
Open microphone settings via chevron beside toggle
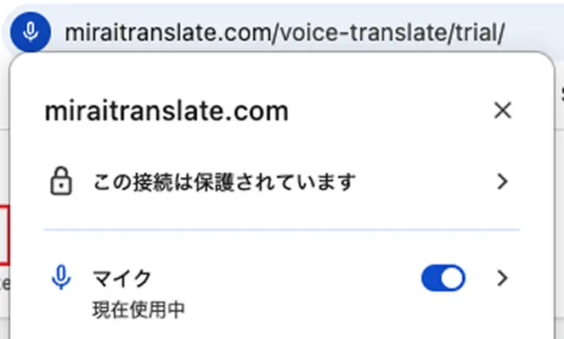pos(503,278)
